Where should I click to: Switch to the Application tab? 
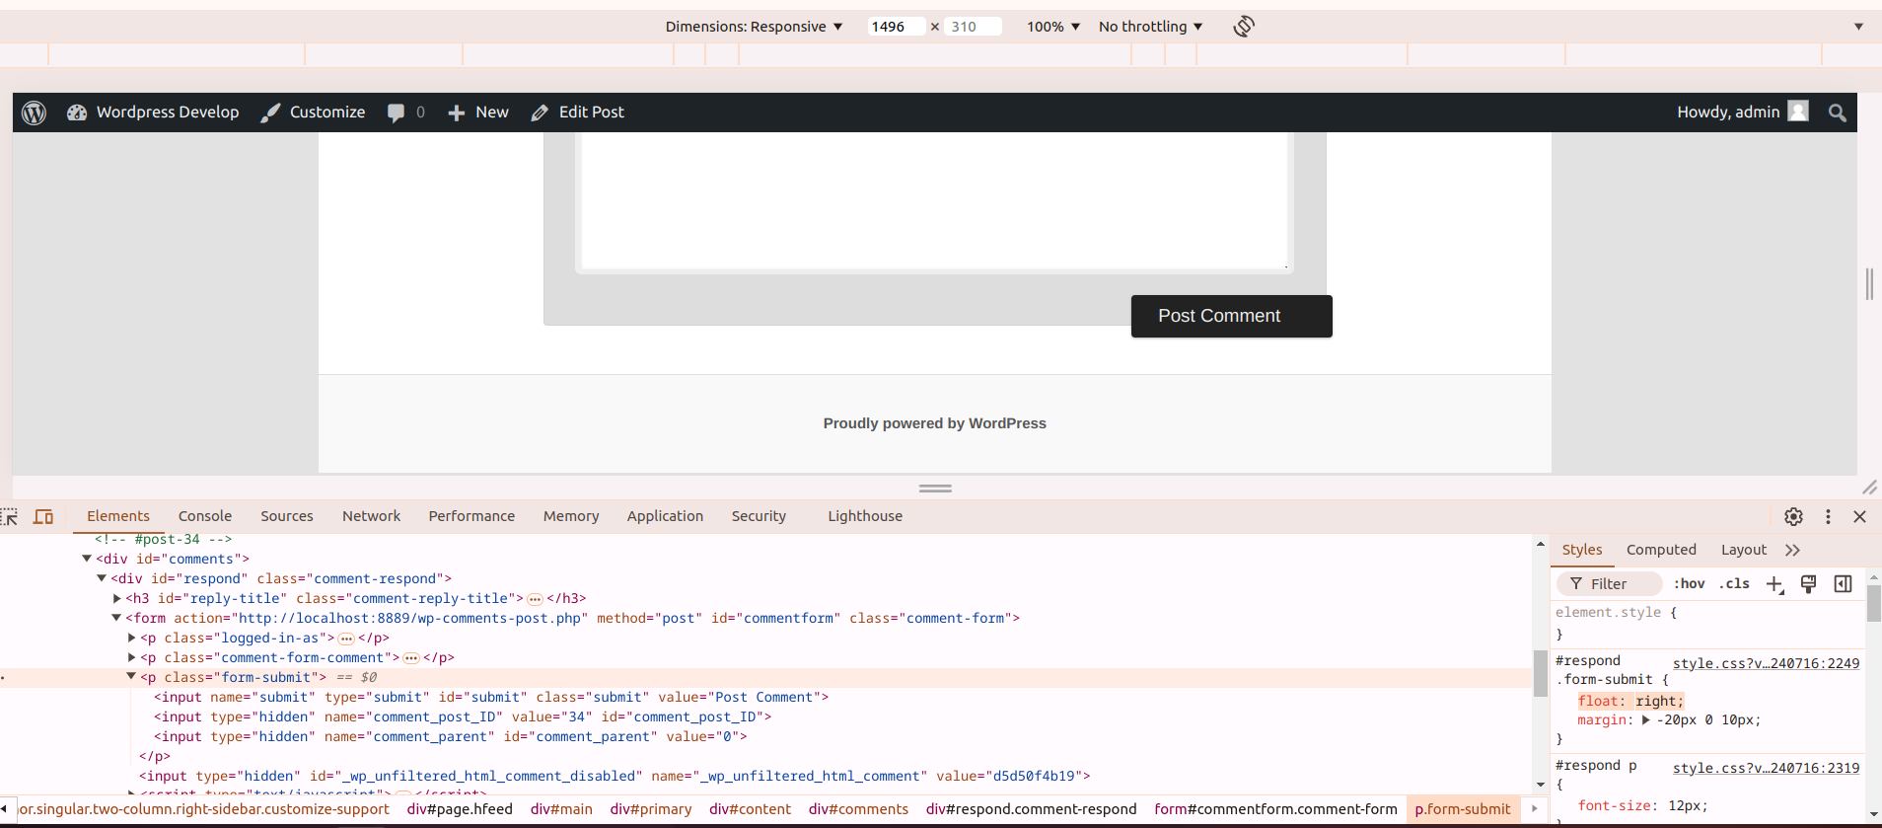coord(665,516)
